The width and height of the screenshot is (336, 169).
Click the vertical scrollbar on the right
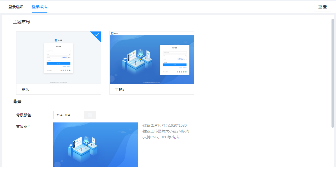pyautogui.click(x=333, y=73)
